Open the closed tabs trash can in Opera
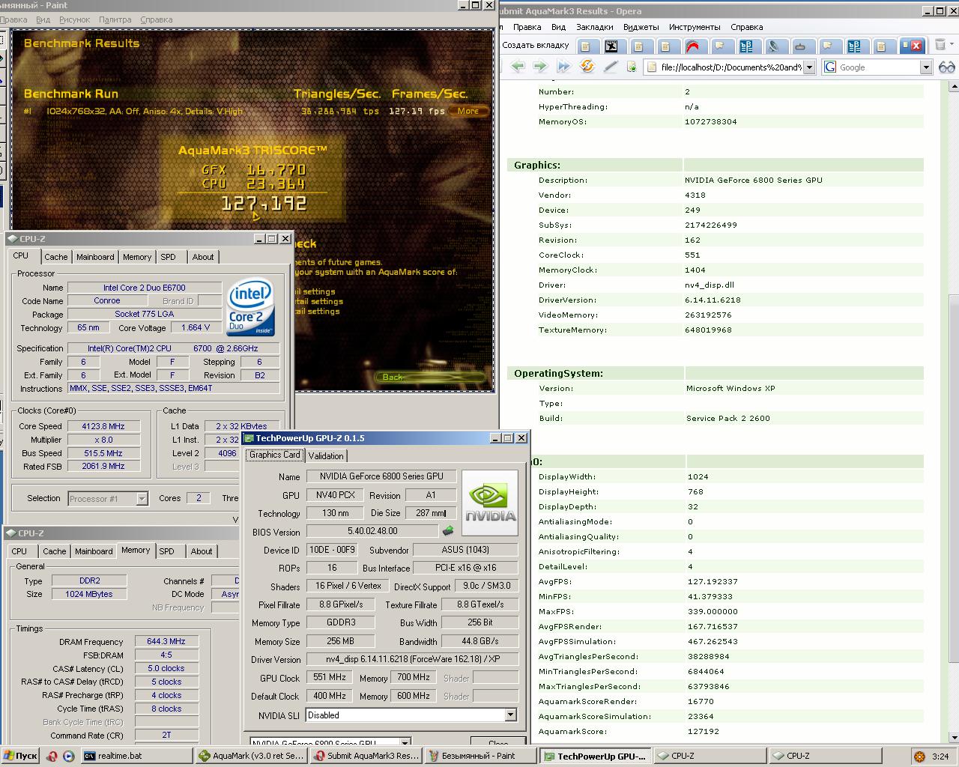959x767 pixels. tap(940, 45)
